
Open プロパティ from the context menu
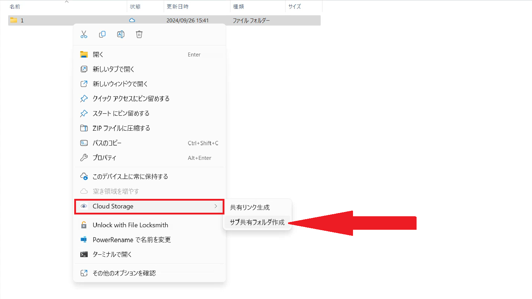coord(149,158)
